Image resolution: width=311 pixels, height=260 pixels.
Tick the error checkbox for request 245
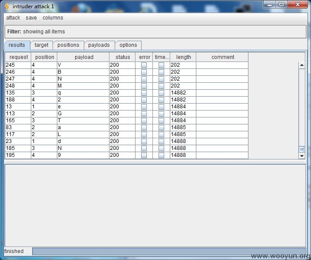(x=144, y=65)
